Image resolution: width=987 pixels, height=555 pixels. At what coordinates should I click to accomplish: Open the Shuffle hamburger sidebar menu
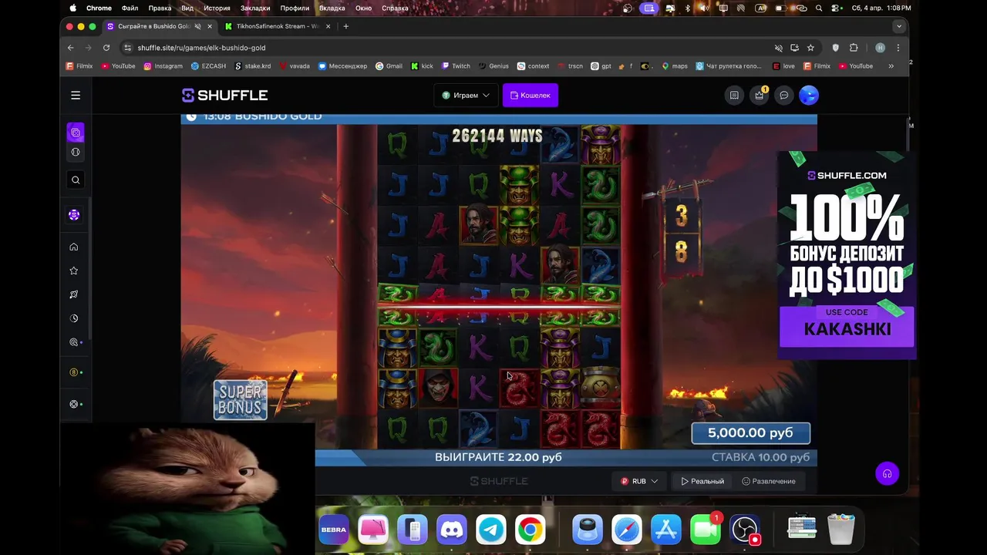tap(76, 96)
